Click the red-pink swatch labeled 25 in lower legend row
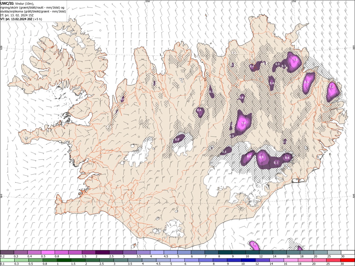This screenshot has width=355, height=266. [x=333, y=260]
